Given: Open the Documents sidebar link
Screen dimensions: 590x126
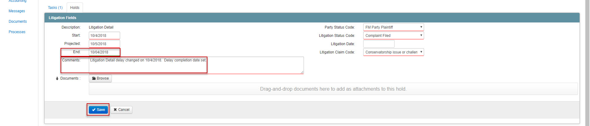Looking at the screenshot, I should click(18, 22).
